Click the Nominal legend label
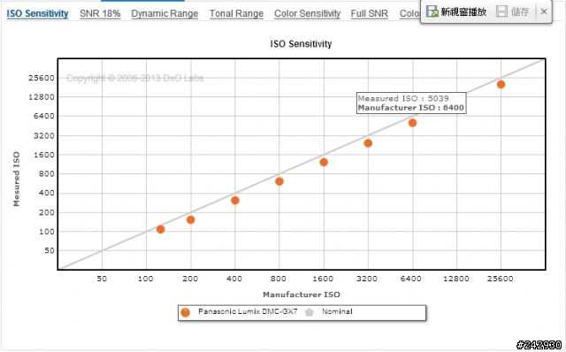The height and width of the screenshot is (352, 566). (x=337, y=311)
